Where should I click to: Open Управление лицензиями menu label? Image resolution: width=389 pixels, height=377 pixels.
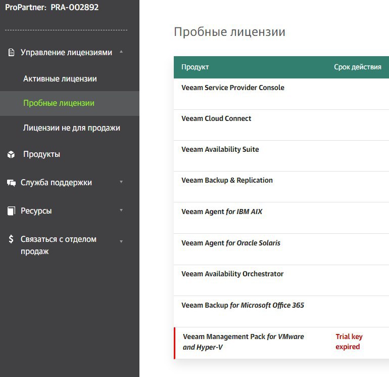coord(66,53)
